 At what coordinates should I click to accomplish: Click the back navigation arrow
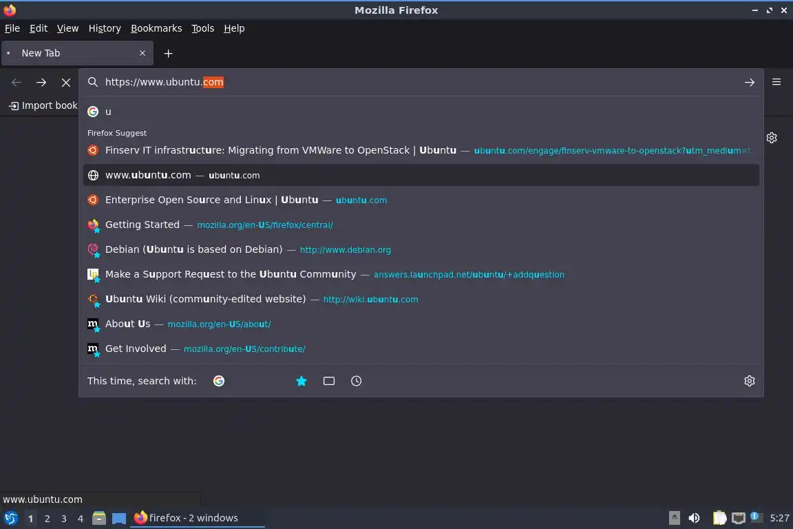point(17,82)
